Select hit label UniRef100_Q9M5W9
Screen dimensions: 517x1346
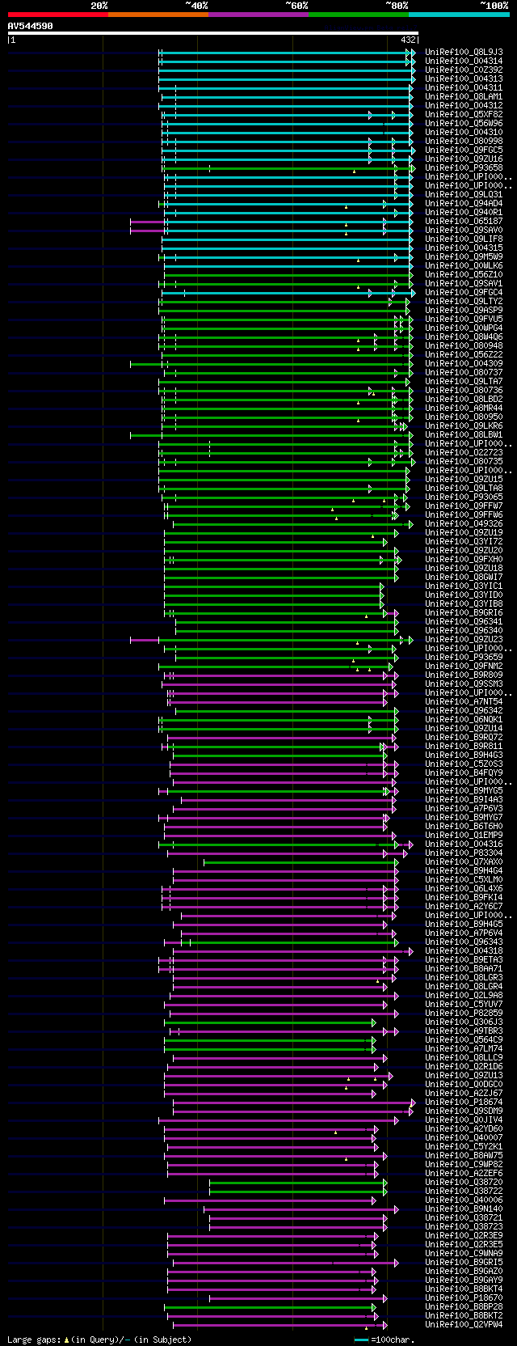point(464,256)
